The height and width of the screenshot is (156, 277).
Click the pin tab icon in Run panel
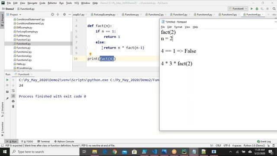7,98
